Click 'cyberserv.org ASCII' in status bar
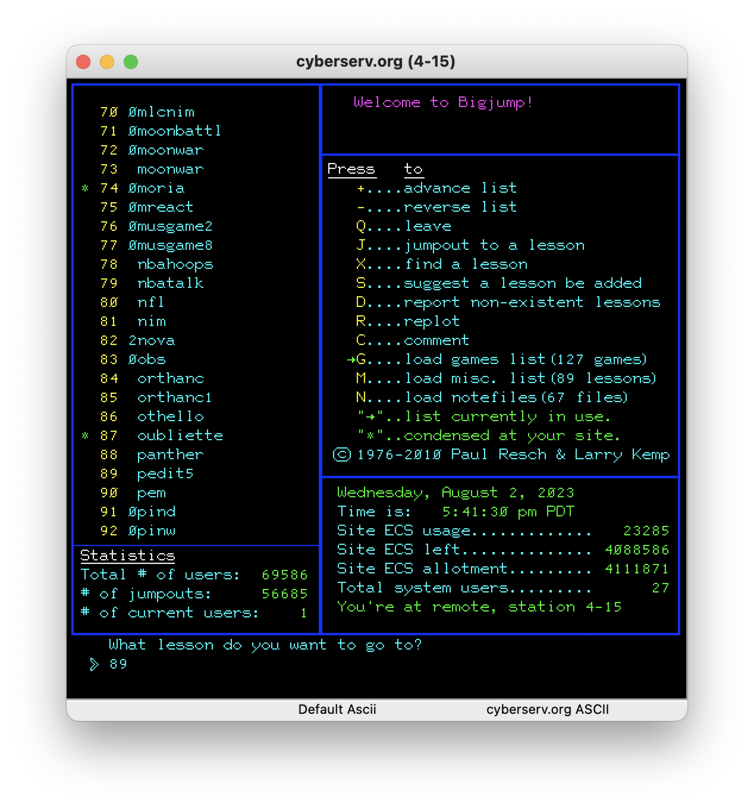The image size is (754, 809). click(548, 710)
